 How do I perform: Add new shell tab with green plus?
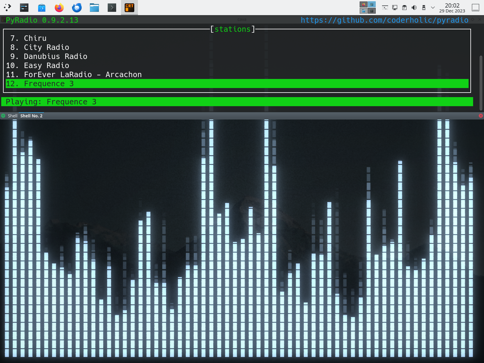pos(3,116)
